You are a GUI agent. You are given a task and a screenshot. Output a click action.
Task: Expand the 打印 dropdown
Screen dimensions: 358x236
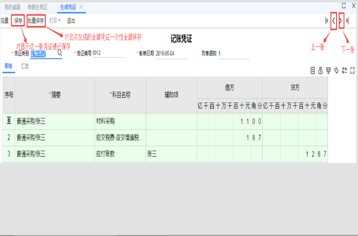[55, 21]
